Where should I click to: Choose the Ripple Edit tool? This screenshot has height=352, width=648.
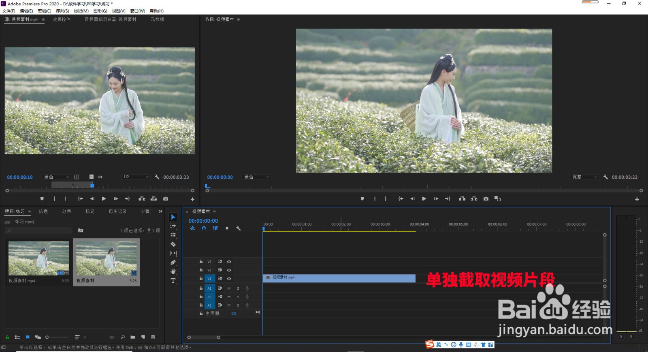pos(173,235)
